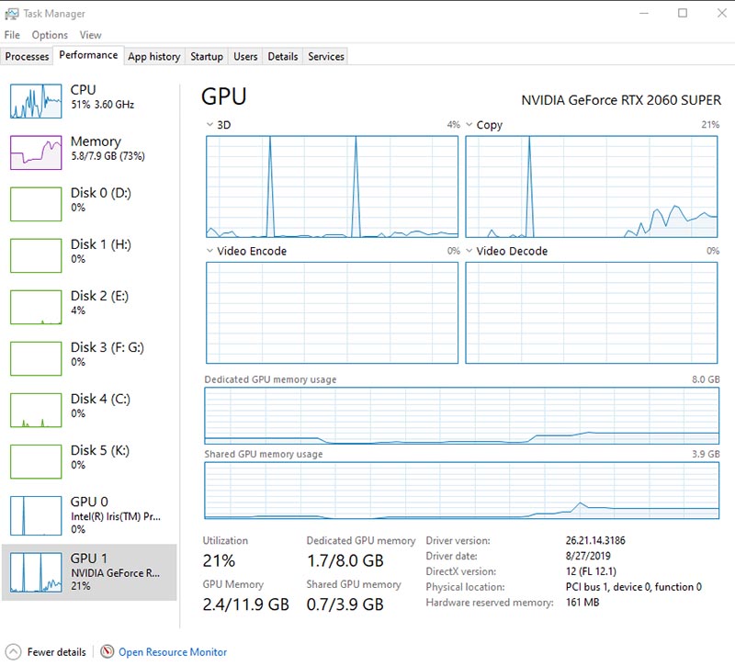
Task: Open Resource Monitor link
Action: [x=173, y=652]
